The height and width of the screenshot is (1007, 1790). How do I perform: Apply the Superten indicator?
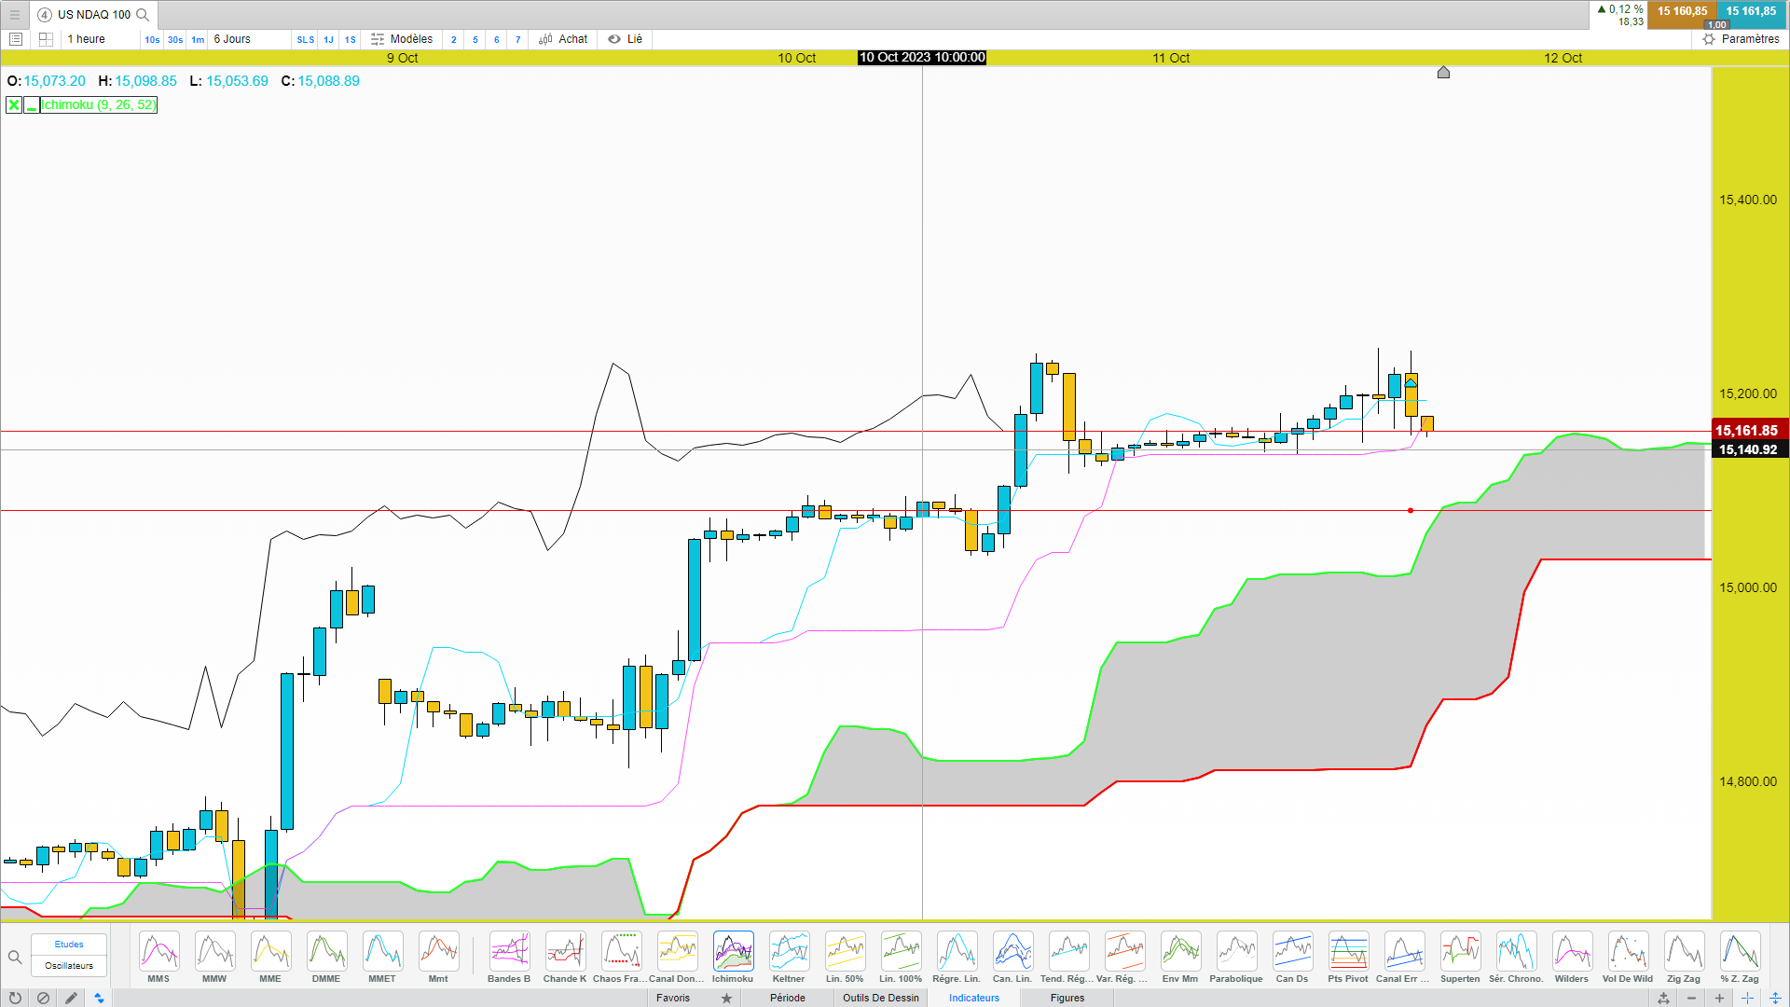click(x=1460, y=952)
